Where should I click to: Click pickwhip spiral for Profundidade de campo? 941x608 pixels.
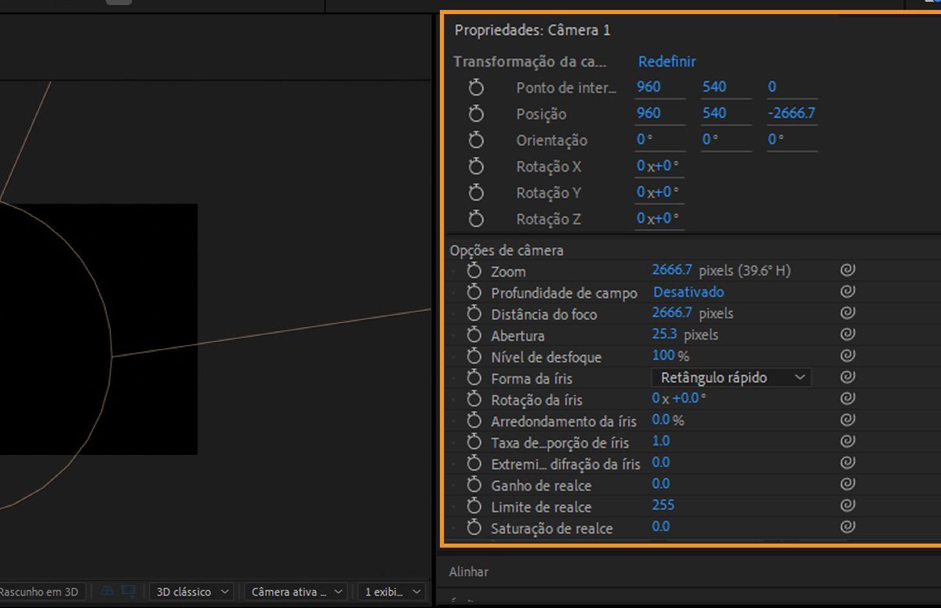click(x=847, y=292)
